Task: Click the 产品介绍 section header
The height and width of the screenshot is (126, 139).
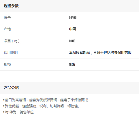Action: point(11,88)
